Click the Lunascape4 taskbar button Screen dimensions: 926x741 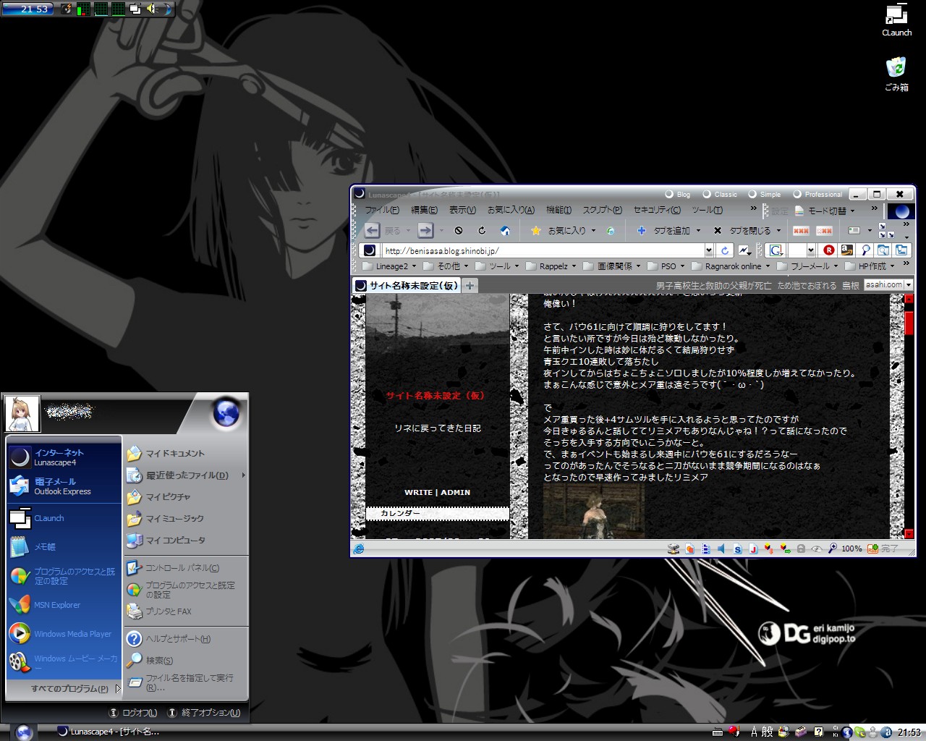[x=108, y=732]
